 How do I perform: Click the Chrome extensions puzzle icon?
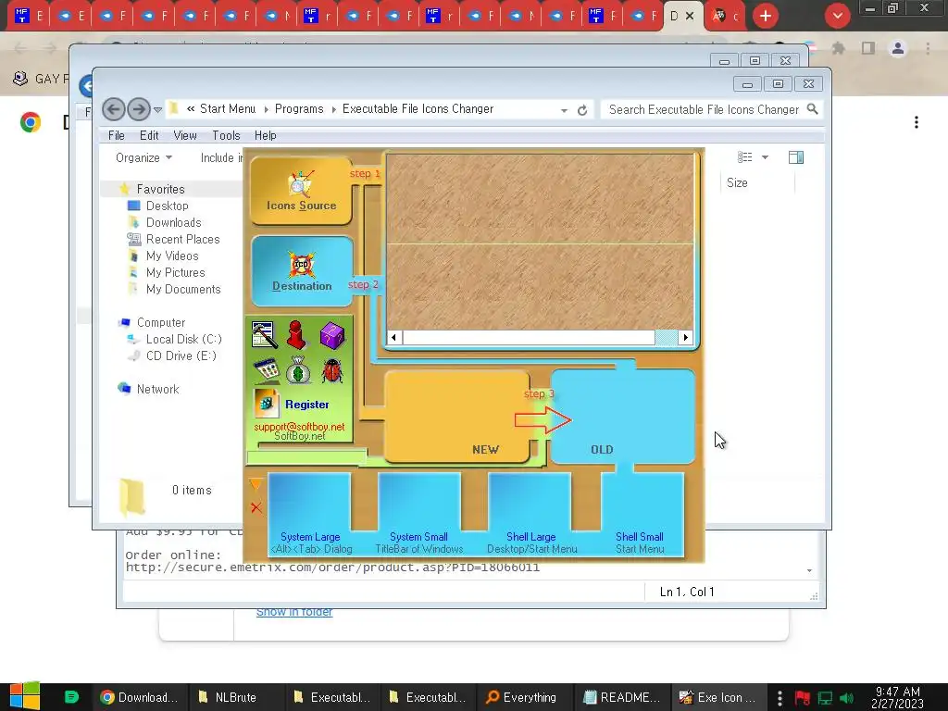coord(838,48)
